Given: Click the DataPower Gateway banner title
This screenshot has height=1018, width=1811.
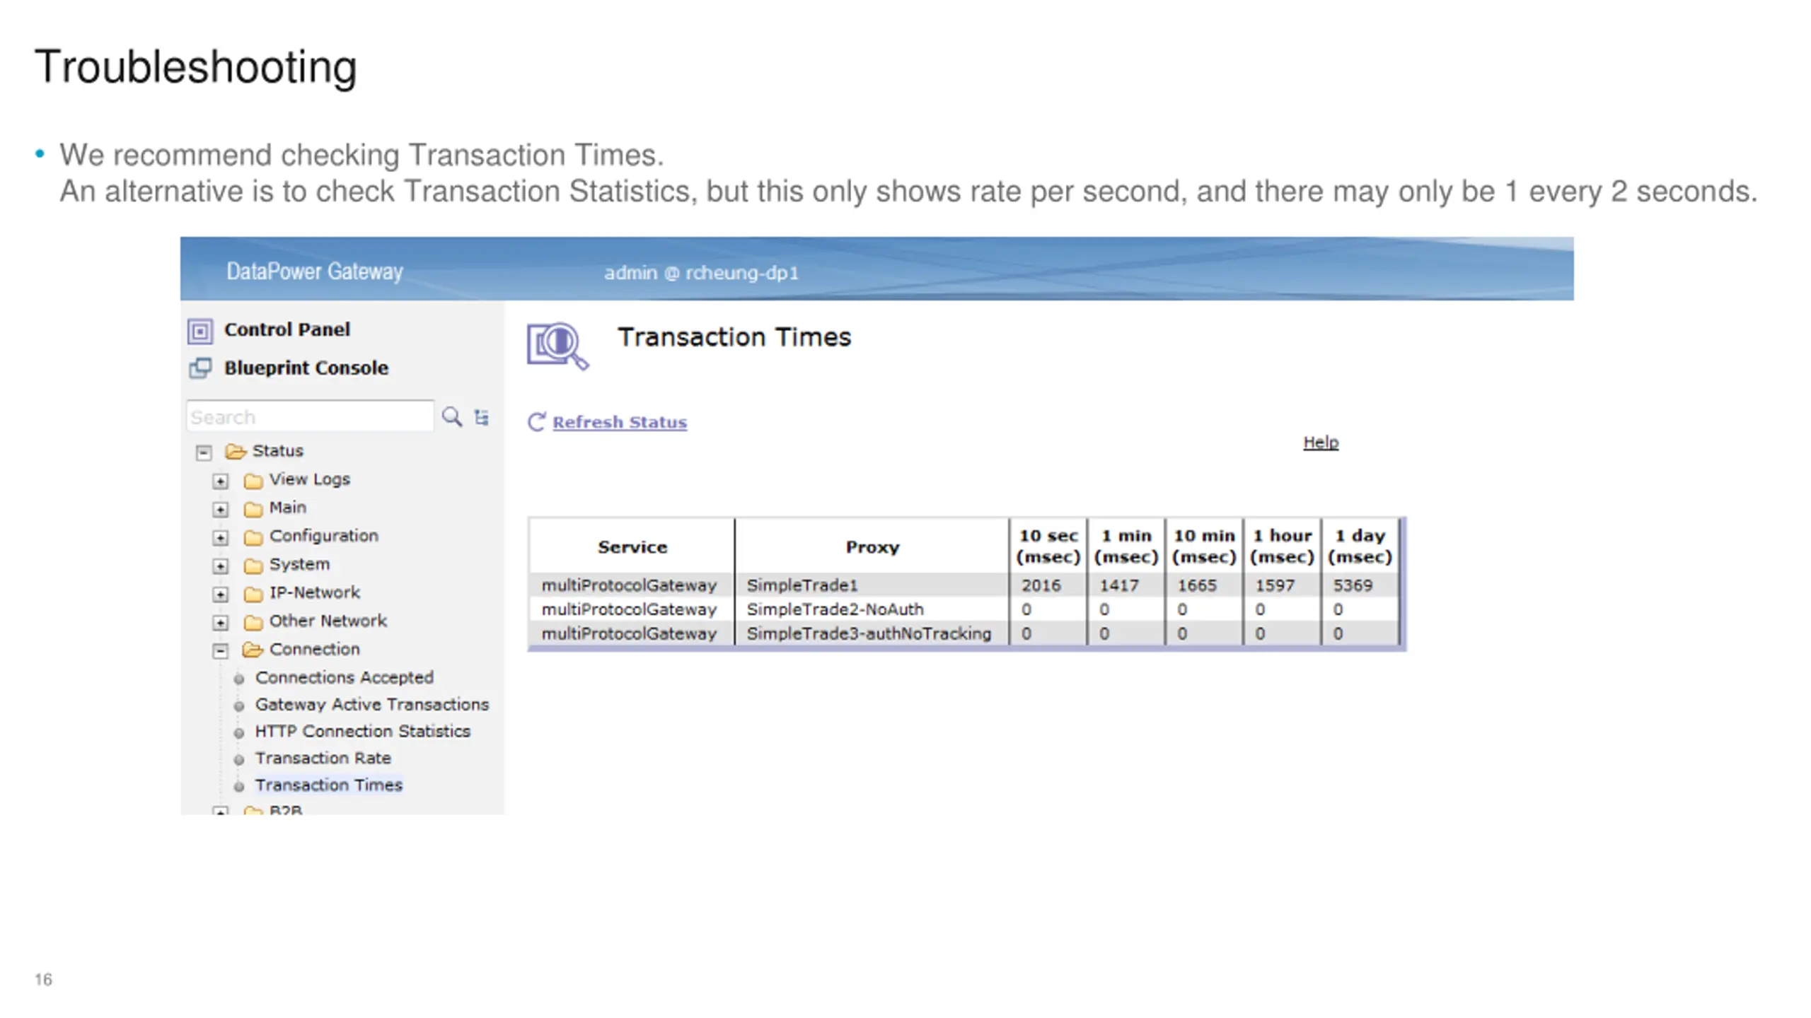Looking at the screenshot, I should [x=315, y=271].
